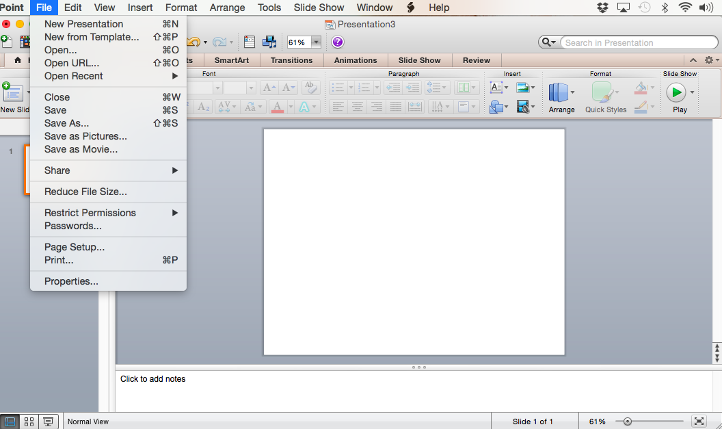Toggle Slide Show view in status bar
The width and height of the screenshot is (722, 429).
48,421
